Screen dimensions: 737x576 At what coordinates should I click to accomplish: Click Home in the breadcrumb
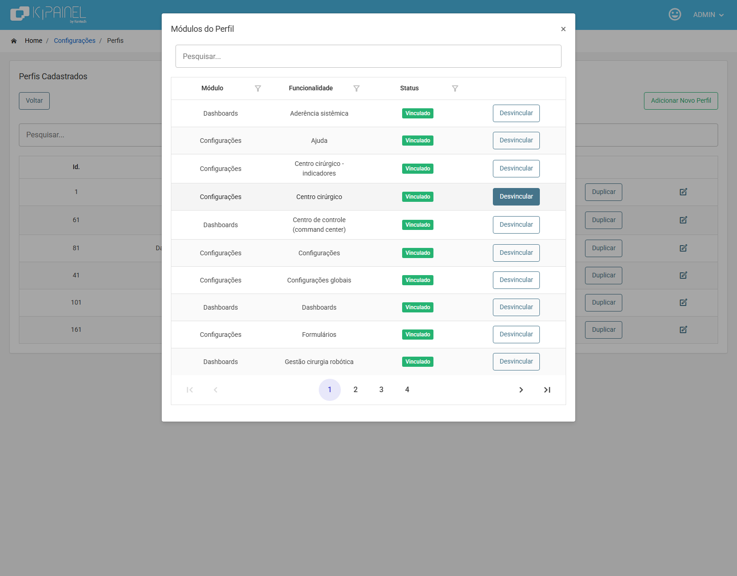[x=34, y=41]
